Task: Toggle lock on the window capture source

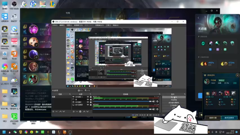Action: point(91,100)
